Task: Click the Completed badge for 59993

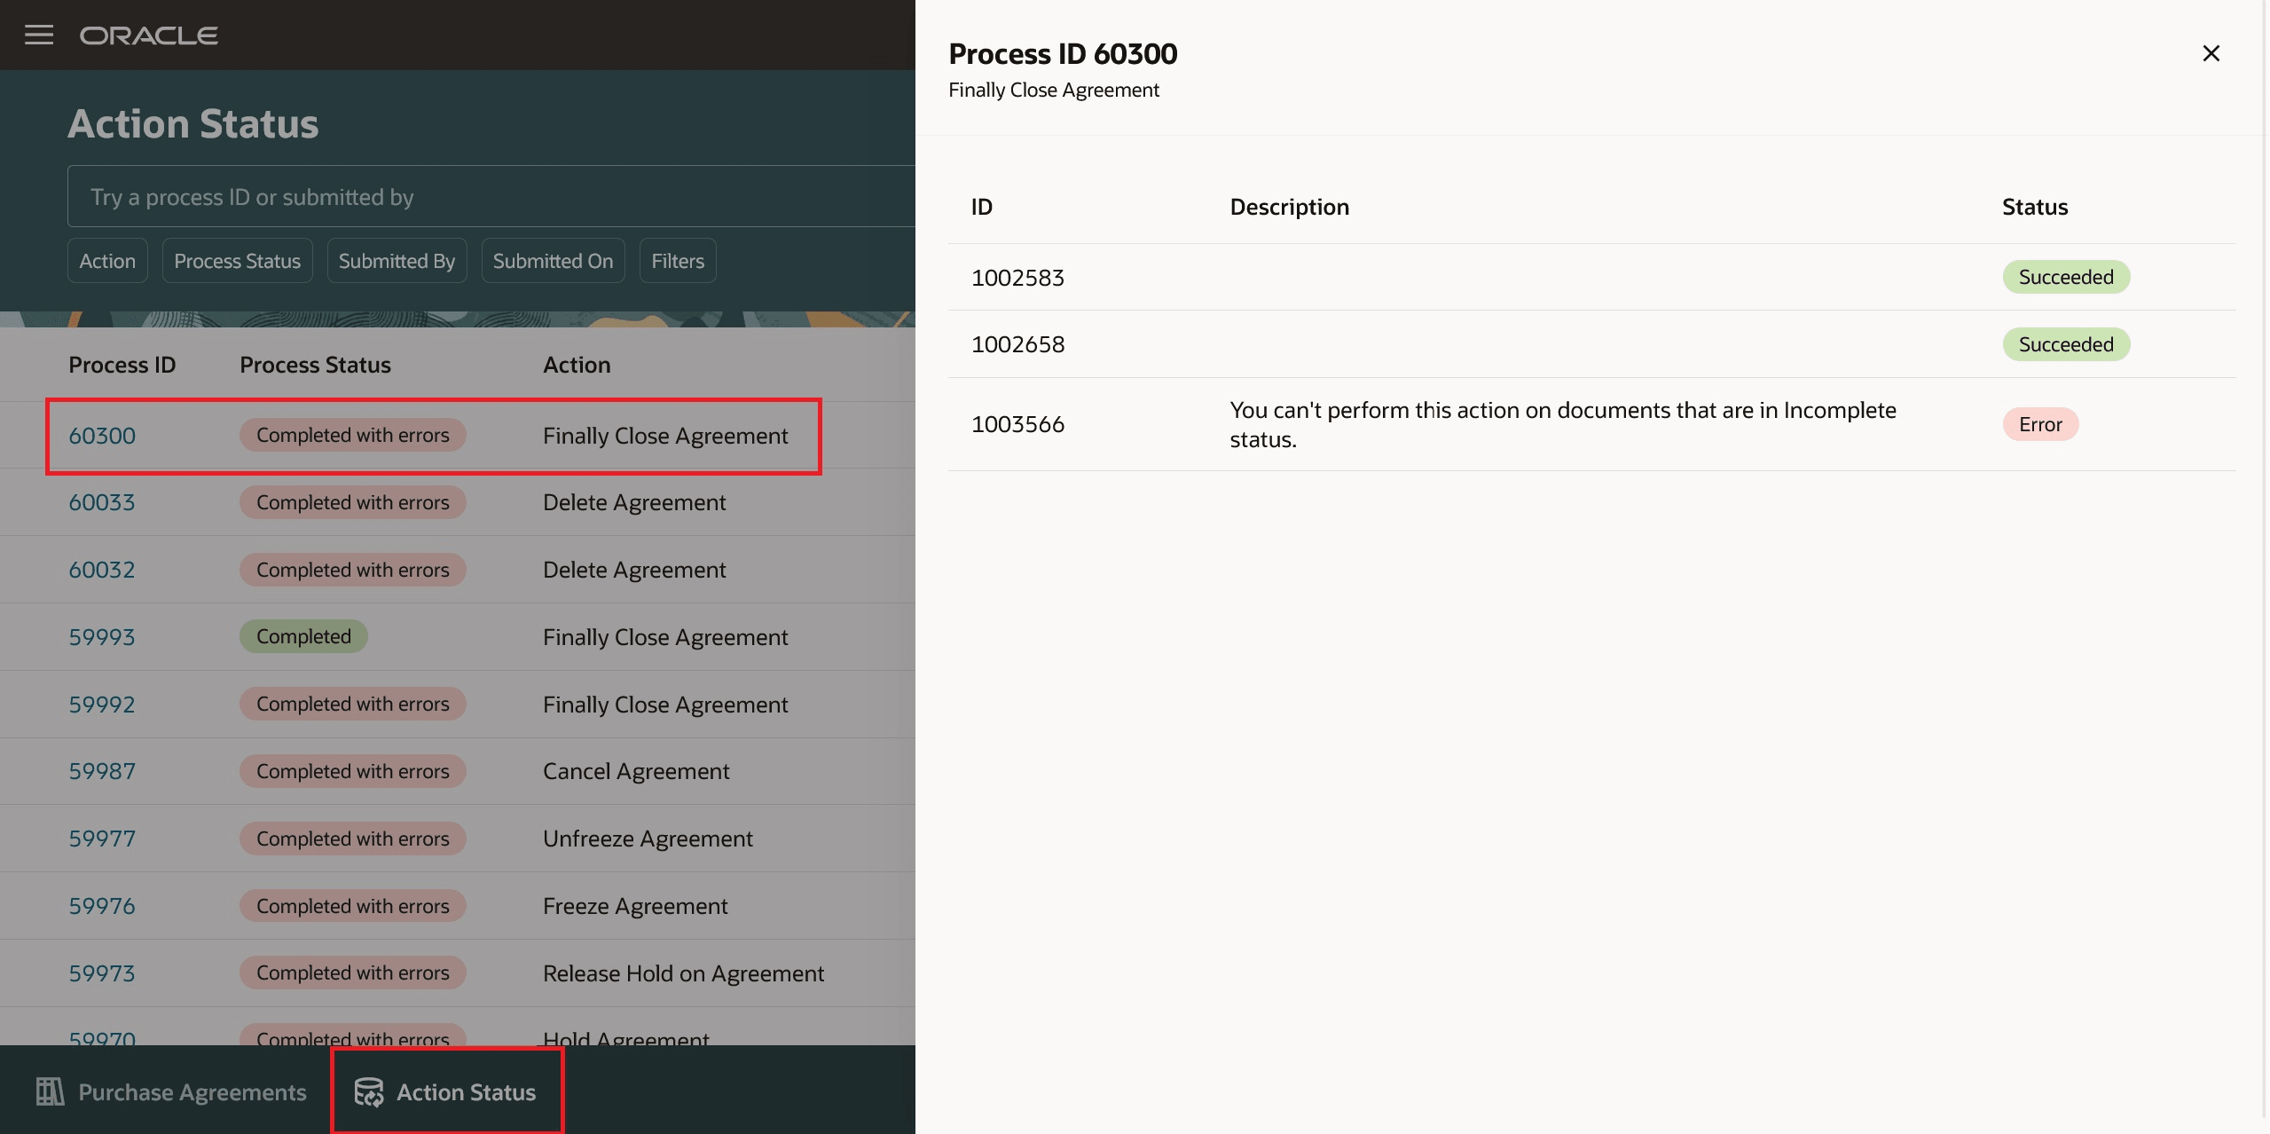Action: (x=303, y=637)
